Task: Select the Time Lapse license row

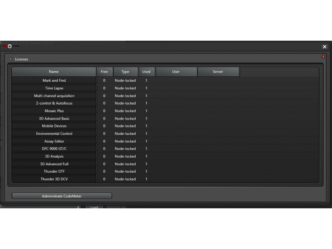Action: pos(165,88)
